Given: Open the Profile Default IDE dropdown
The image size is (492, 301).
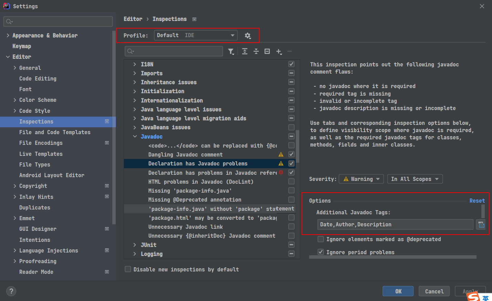Looking at the screenshot, I should tap(196, 35).
